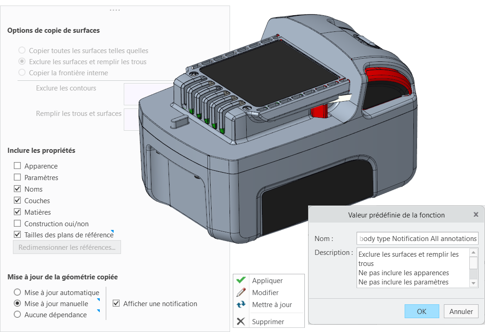Click the green checkmark Appliquer icon
Viewport: 485px width, 332px height.
point(241,280)
